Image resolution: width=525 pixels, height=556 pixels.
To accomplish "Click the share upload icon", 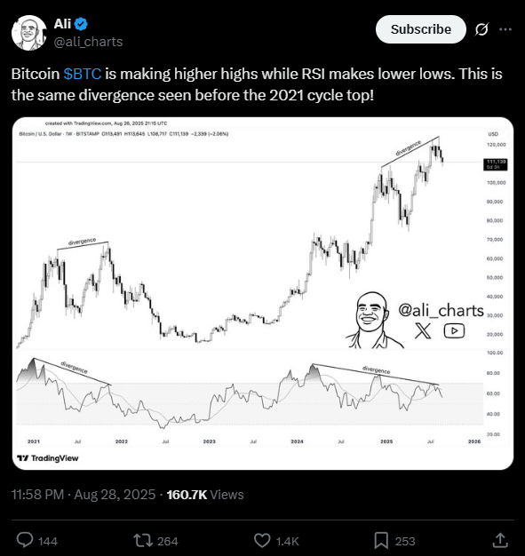I will (500, 540).
